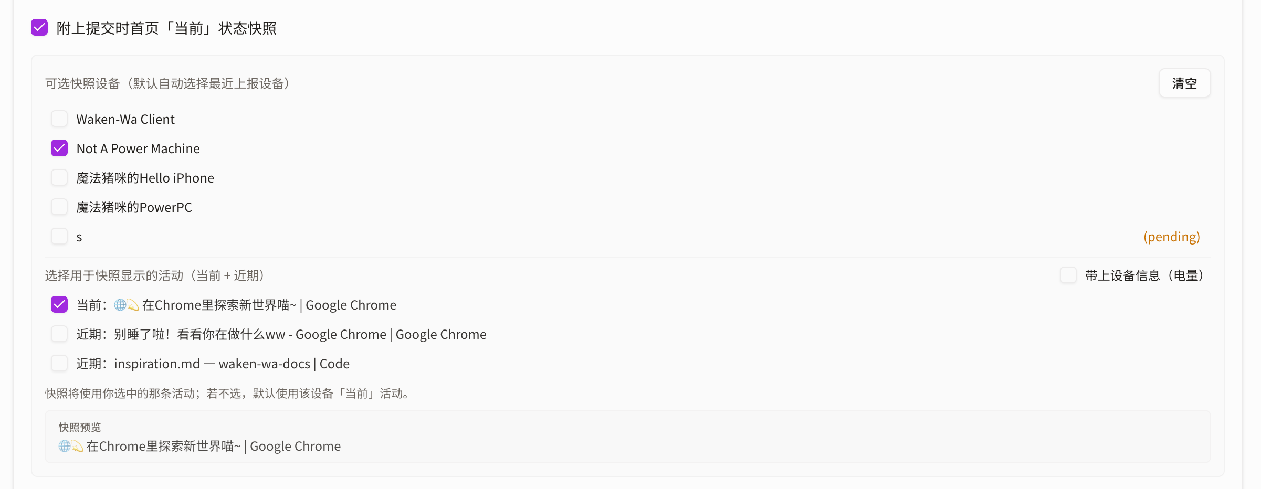The width and height of the screenshot is (1261, 489).
Task: Check the Waken-Wa Client device checkbox
Action: 59,119
